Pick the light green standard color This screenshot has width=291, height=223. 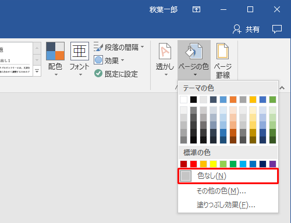tap(223, 164)
